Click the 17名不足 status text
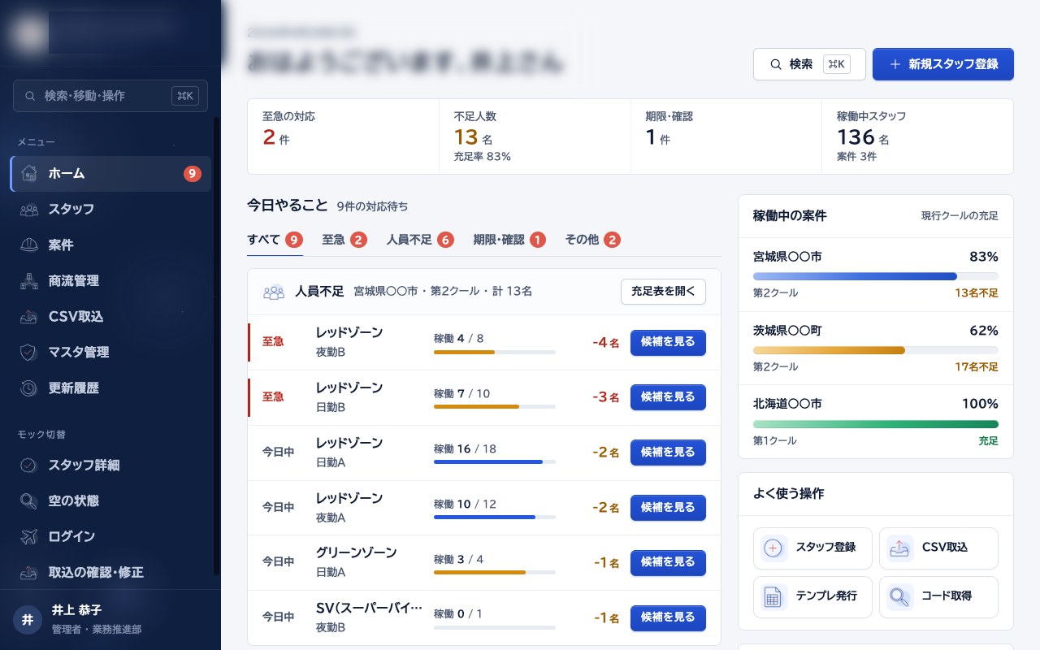1040x650 pixels. [x=977, y=367]
